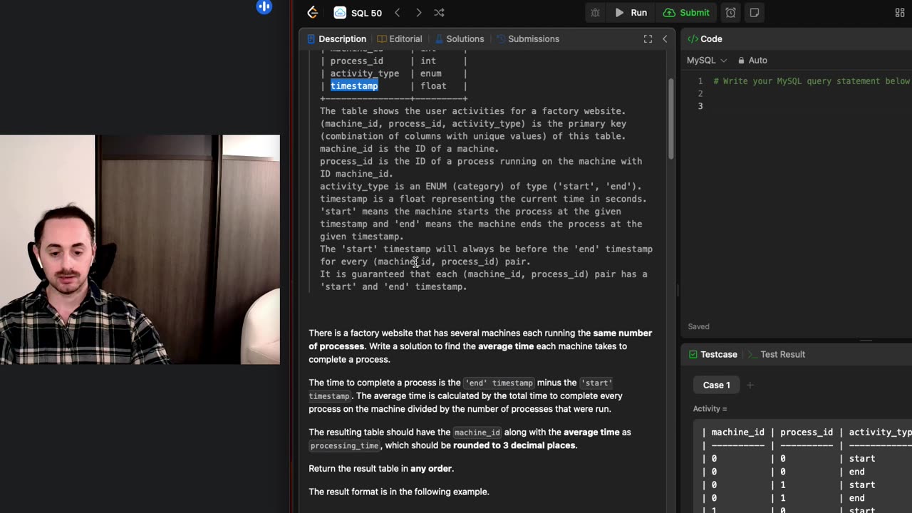Open the LeetCode logo home icon
The height and width of the screenshot is (513, 912).
[x=312, y=12]
